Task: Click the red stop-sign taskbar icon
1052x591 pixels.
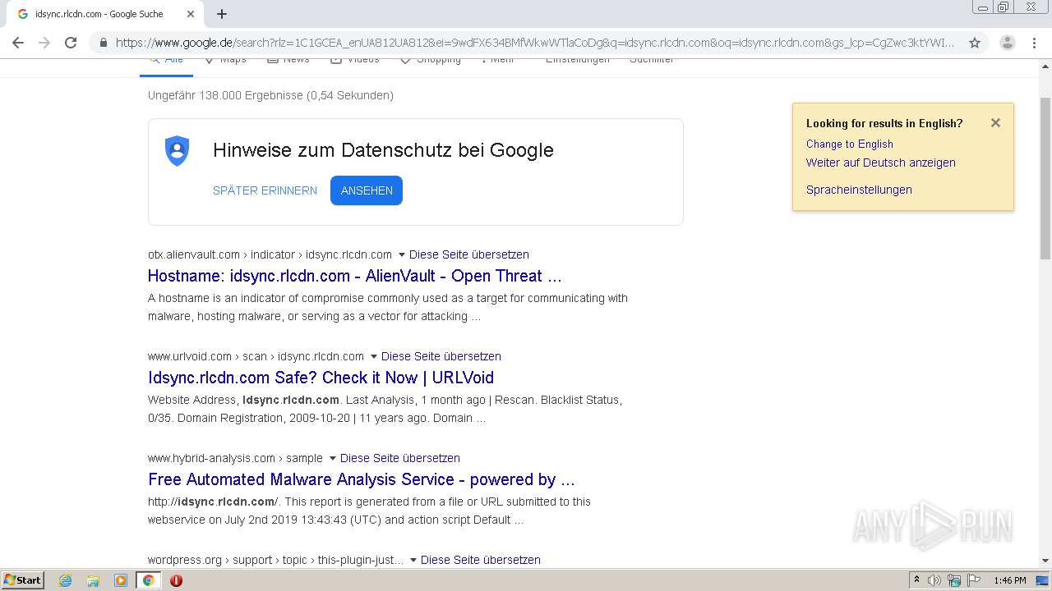Action: [176, 580]
